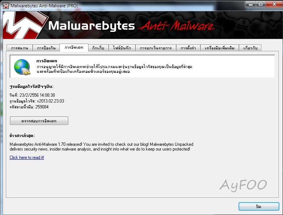The width and height of the screenshot is (283, 215).
Task: Follow the 'Click here to read it!' link
Action: tap(27, 157)
